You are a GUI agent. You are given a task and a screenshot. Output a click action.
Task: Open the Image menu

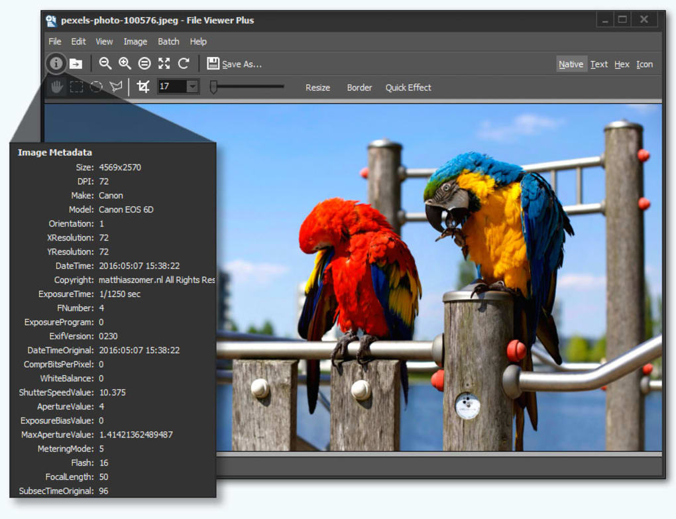click(x=135, y=41)
